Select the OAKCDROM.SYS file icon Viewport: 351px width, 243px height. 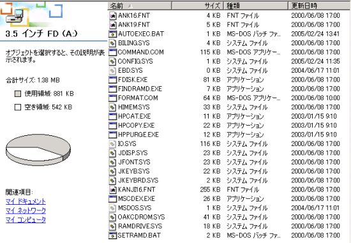[x=112, y=217]
